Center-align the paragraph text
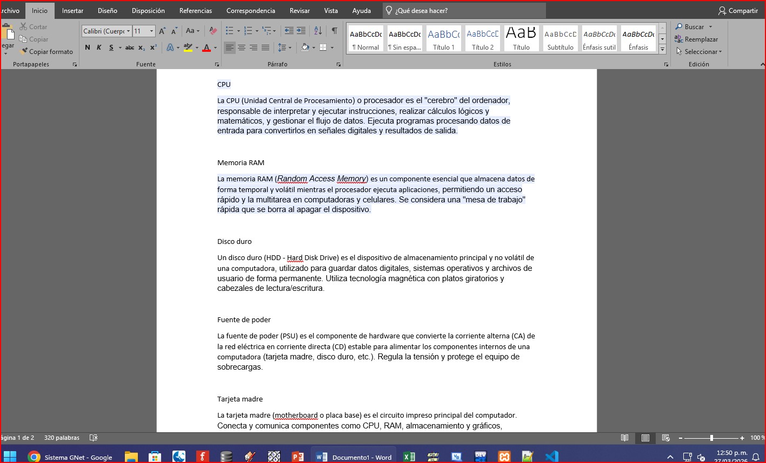The width and height of the screenshot is (766, 463). 242,47
